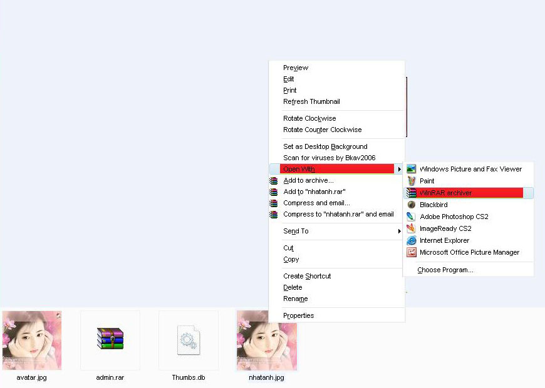Click Choose Program... in the submenu

469,270
